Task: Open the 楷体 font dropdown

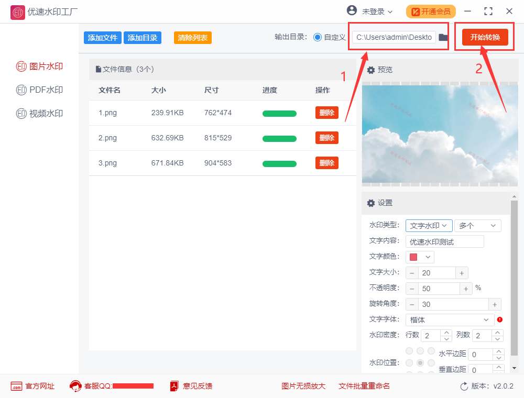Action: pos(450,320)
